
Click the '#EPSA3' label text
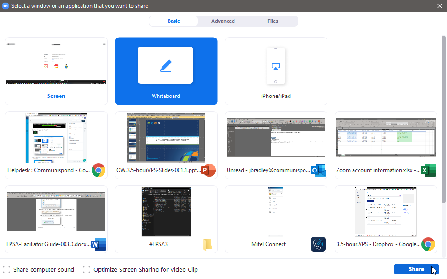pyautogui.click(x=158, y=244)
